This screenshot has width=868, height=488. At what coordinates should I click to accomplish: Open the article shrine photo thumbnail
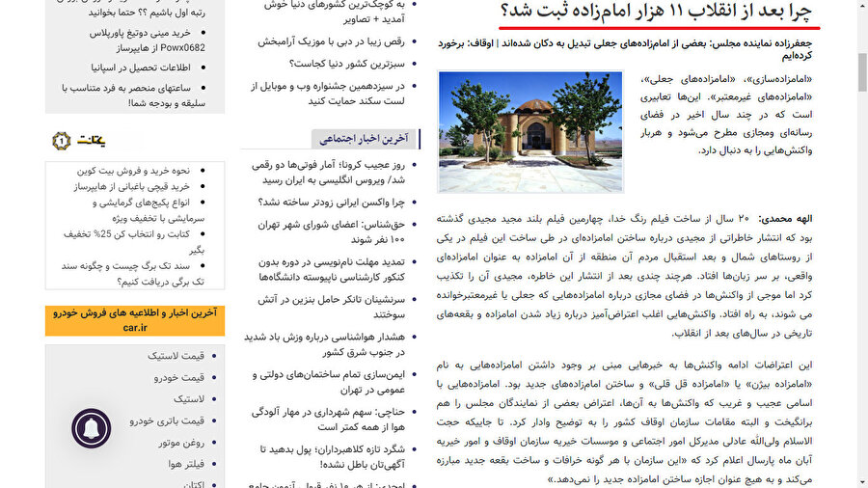[x=530, y=132]
